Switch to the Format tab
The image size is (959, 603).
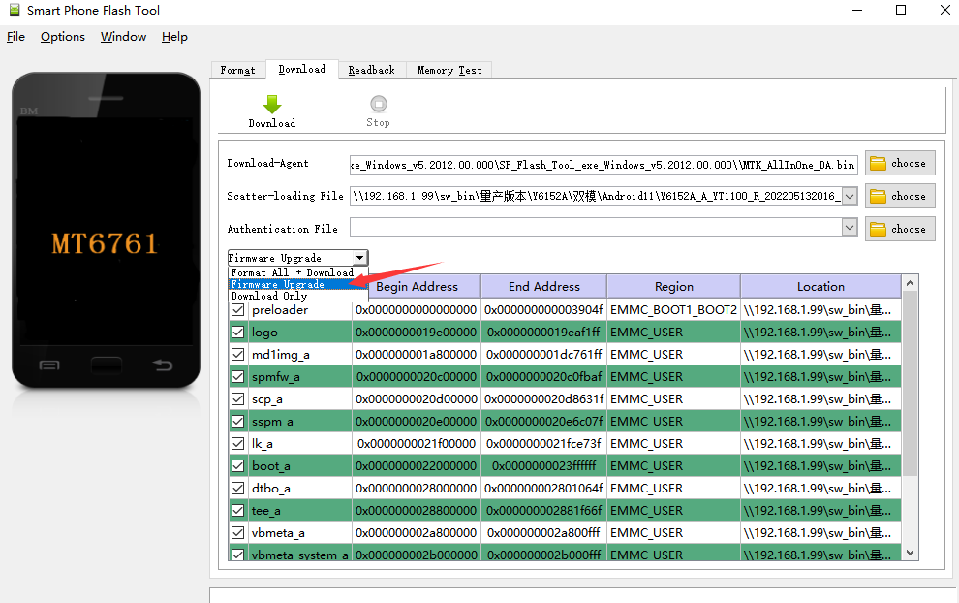pos(238,70)
